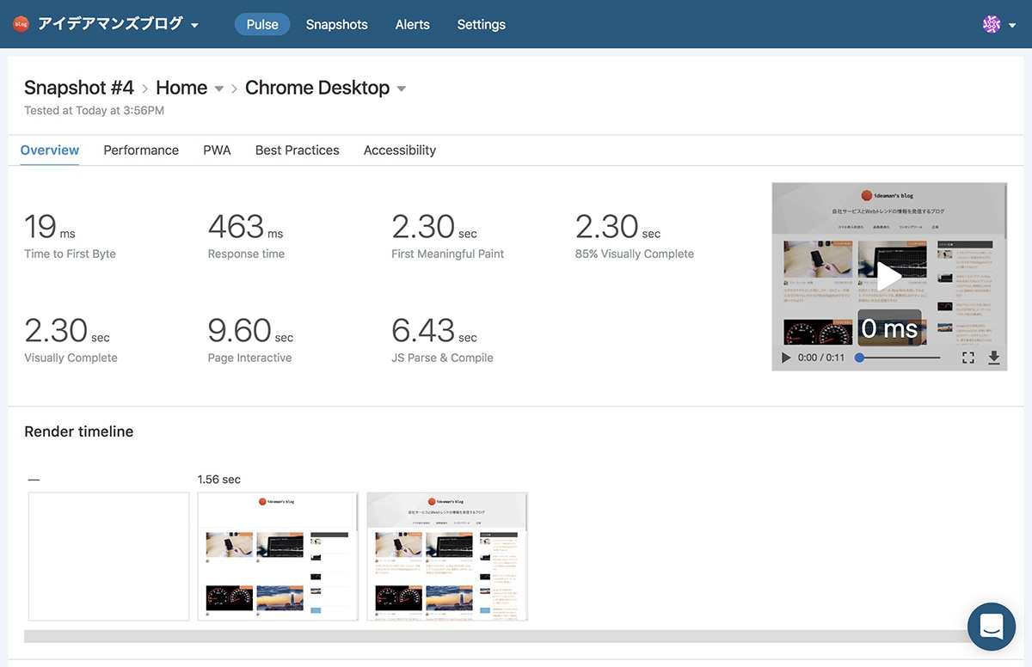Viewport: 1032px width, 667px height.
Task: Switch to the Performance tab
Action: click(141, 150)
